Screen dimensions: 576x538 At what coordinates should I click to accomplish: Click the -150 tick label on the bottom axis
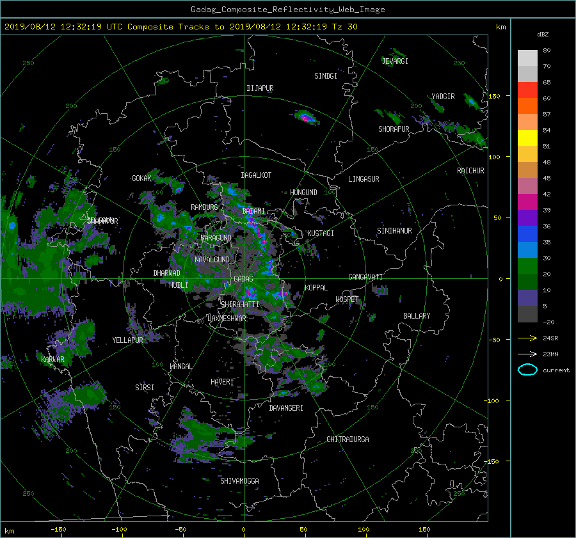(58, 530)
